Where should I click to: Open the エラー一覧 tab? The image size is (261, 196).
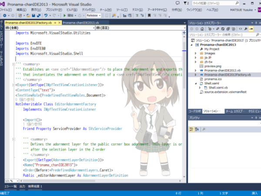10,186
